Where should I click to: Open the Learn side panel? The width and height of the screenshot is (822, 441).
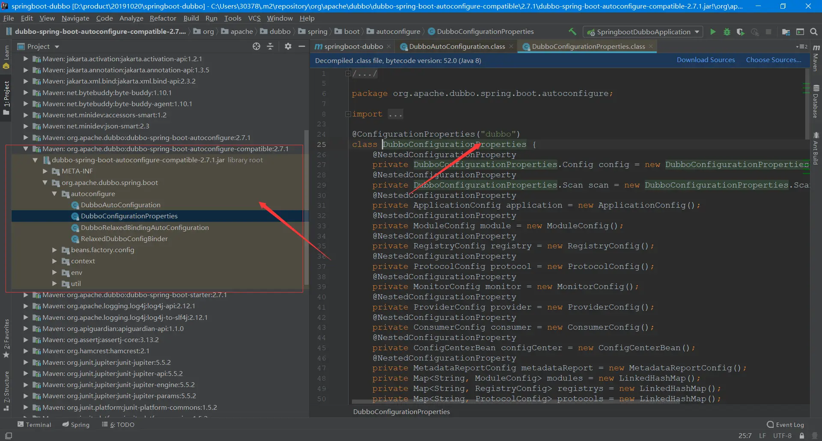(x=6, y=57)
